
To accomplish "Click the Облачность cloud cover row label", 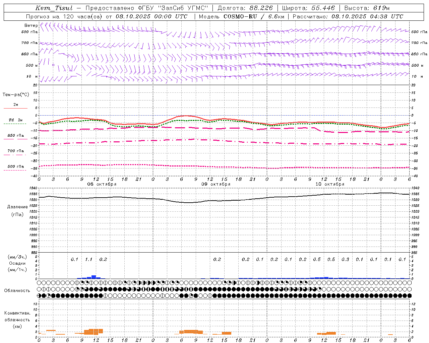I will coord(17,291).
